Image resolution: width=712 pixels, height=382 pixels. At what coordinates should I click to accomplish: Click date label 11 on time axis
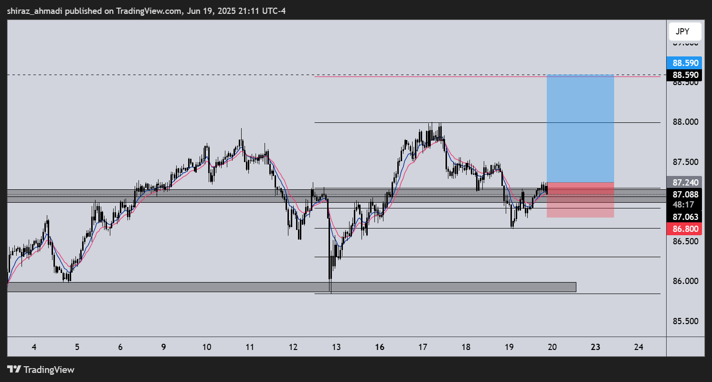[250, 347]
